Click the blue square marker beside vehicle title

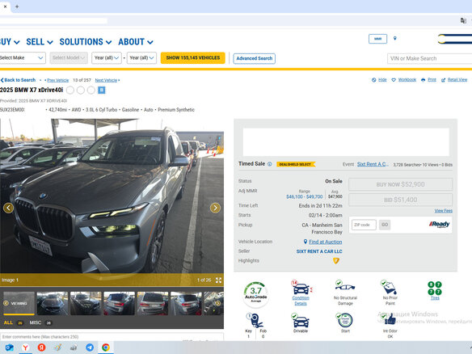[x=102, y=90]
